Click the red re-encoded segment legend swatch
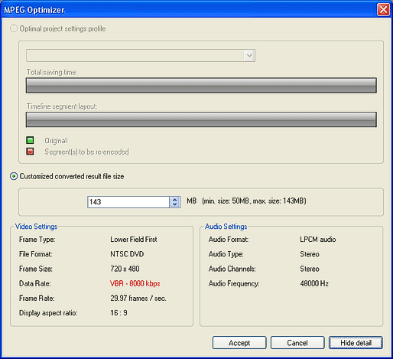 30,152
